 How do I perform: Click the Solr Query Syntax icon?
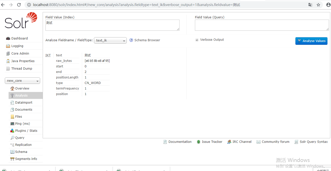click(x=296, y=142)
